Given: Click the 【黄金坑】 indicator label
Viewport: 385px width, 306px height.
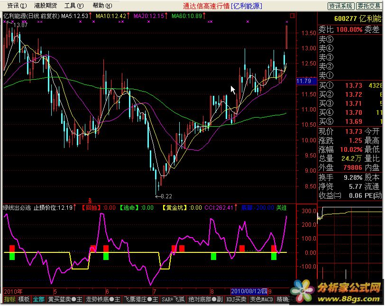Looking at the screenshot, I should [x=174, y=208].
